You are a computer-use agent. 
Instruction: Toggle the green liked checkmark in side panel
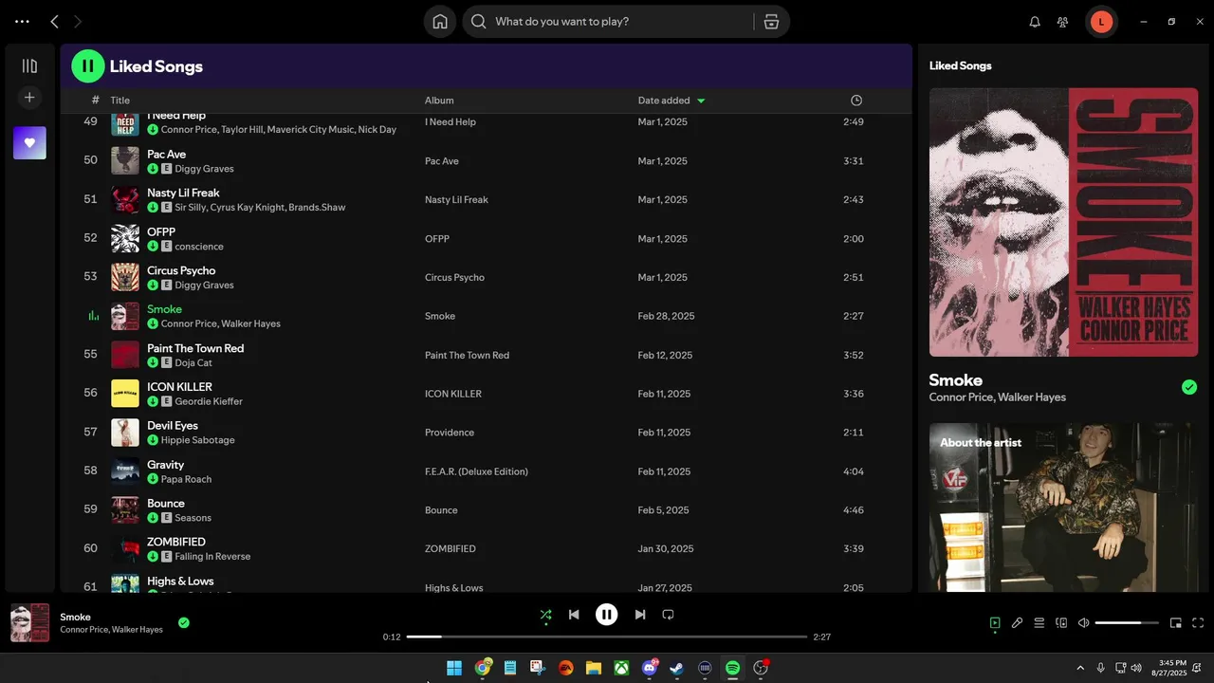pos(1189,387)
